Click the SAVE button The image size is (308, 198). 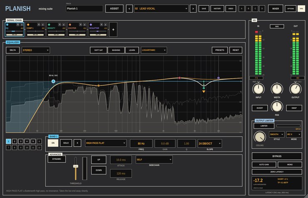click(204, 9)
